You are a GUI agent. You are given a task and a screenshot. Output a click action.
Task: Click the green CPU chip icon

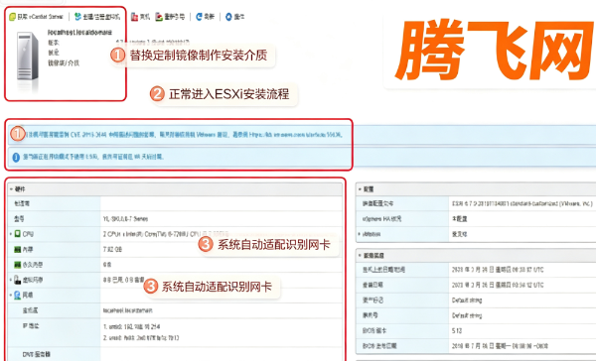tap(17, 234)
